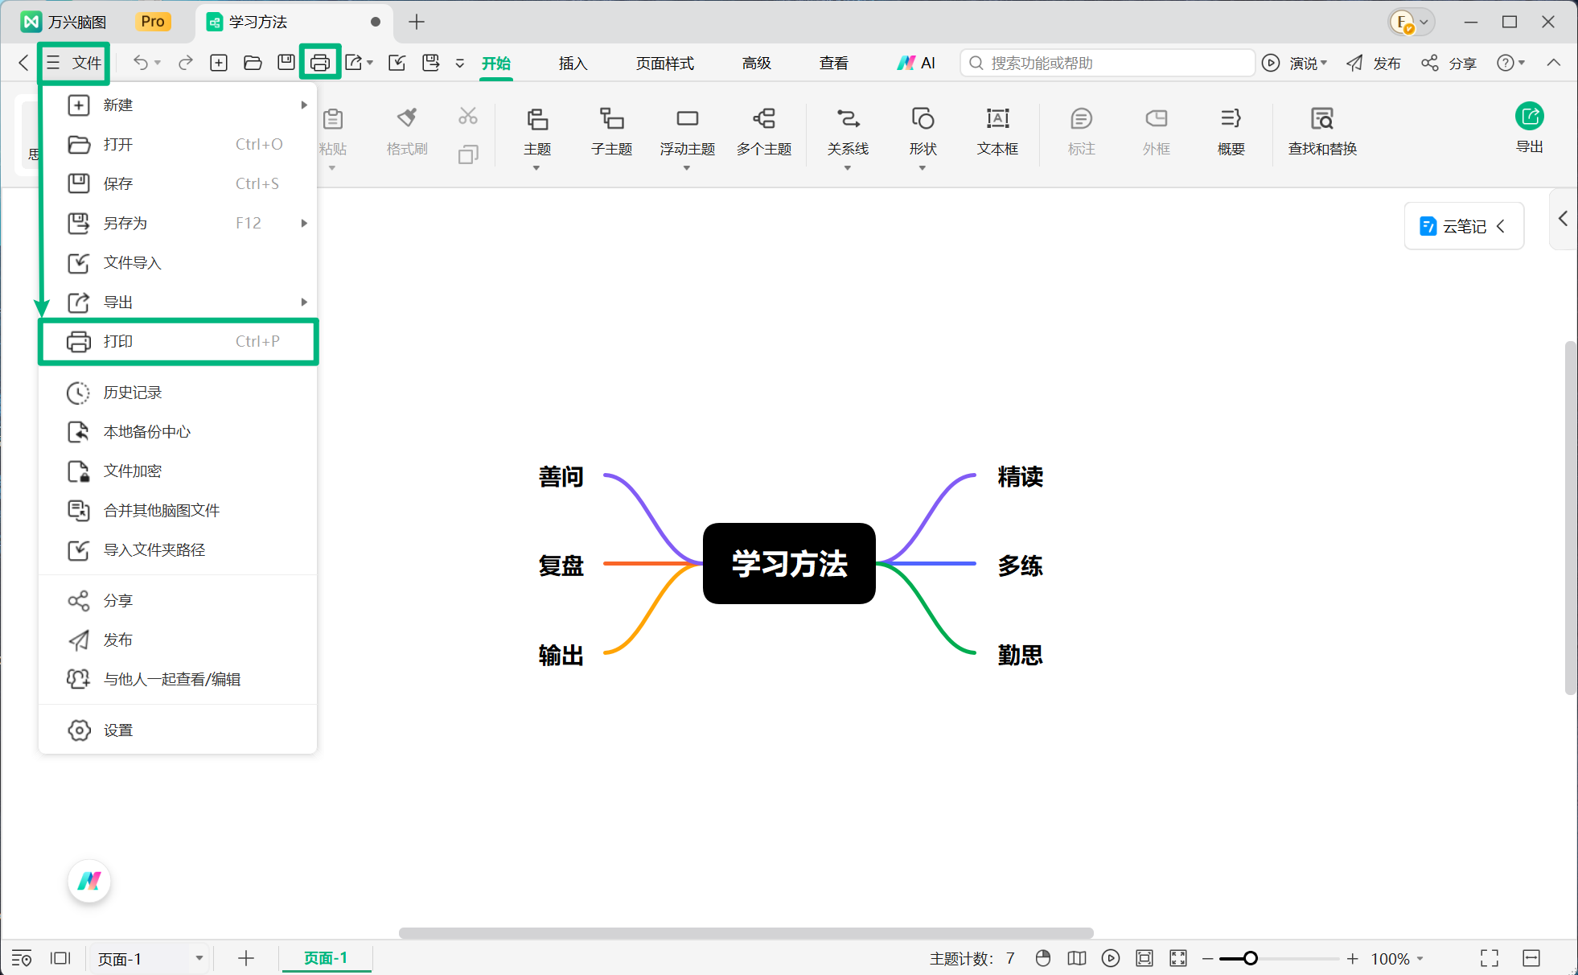This screenshot has width=1578, height=975.
Task: Click the new file plus icon in toolbar
Action: (219, 63)
